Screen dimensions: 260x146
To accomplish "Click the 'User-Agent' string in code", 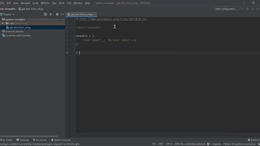I will click(x=92, y=40).
